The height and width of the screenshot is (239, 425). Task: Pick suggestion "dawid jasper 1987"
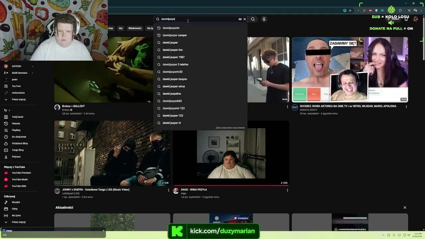pyautogui.click(x=200, y=57)
